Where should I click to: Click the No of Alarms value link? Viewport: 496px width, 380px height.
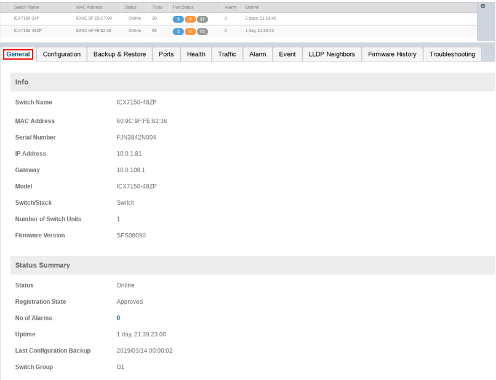pos(118,318)
